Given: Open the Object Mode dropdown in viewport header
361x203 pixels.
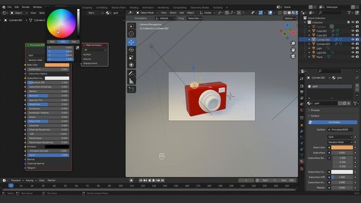Looking at the screenshot, I should point(147,12).
